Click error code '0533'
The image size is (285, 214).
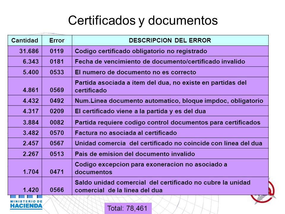pos(57,72)
